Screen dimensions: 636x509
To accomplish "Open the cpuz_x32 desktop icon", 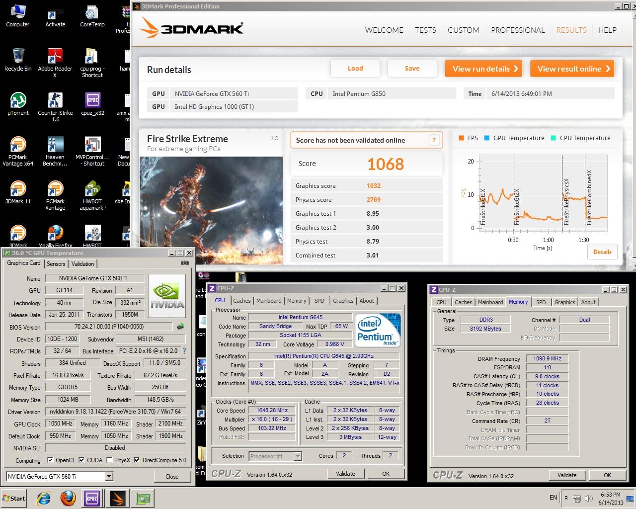I will coord(92,103).
